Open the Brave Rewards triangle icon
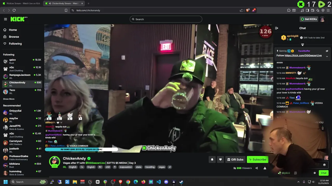 click(254, 10)
